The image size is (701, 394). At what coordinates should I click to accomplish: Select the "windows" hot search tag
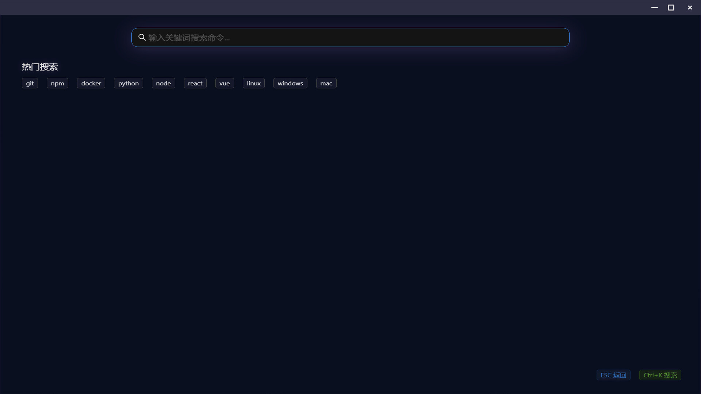point(290,83)
